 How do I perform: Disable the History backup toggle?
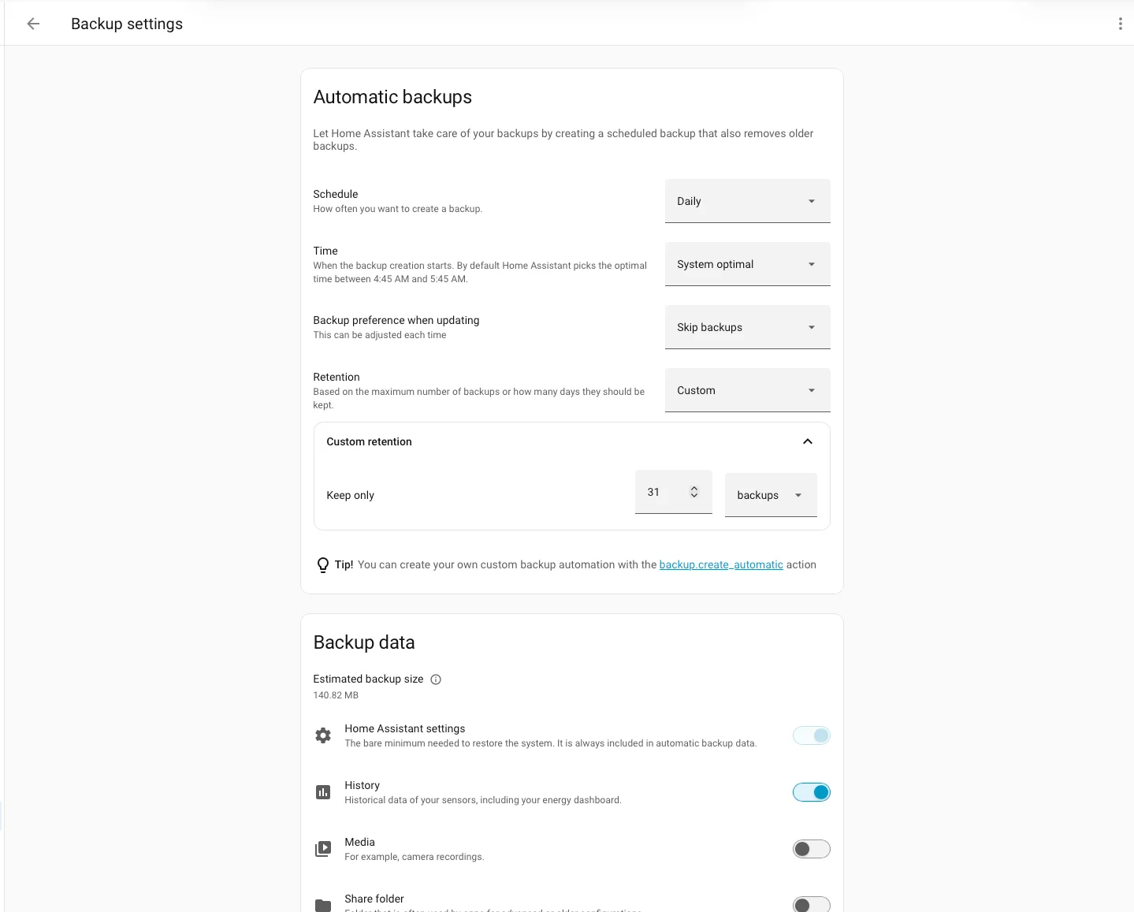click(812, 792)
